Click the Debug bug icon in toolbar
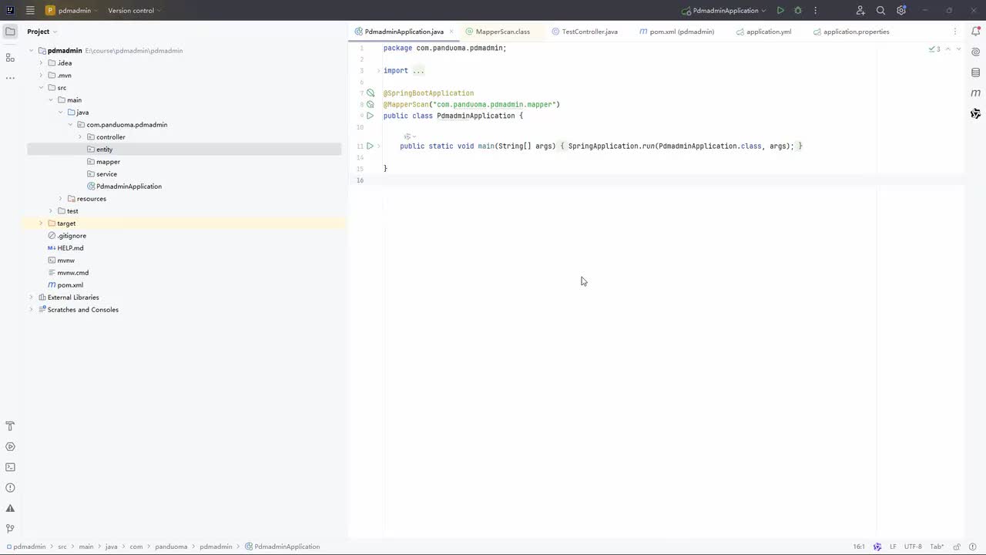The width and height of the screenshot is (986, 555). pyautogui.click(x=798, y=11)
